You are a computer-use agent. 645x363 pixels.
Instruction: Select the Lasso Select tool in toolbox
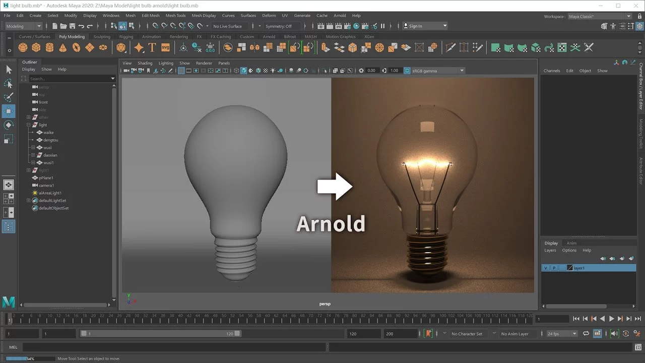9,83
